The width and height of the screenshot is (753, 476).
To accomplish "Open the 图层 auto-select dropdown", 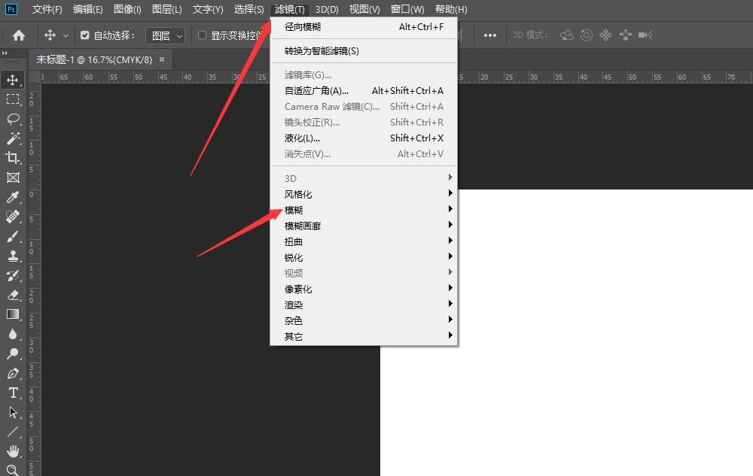I will tap(165, 35).
